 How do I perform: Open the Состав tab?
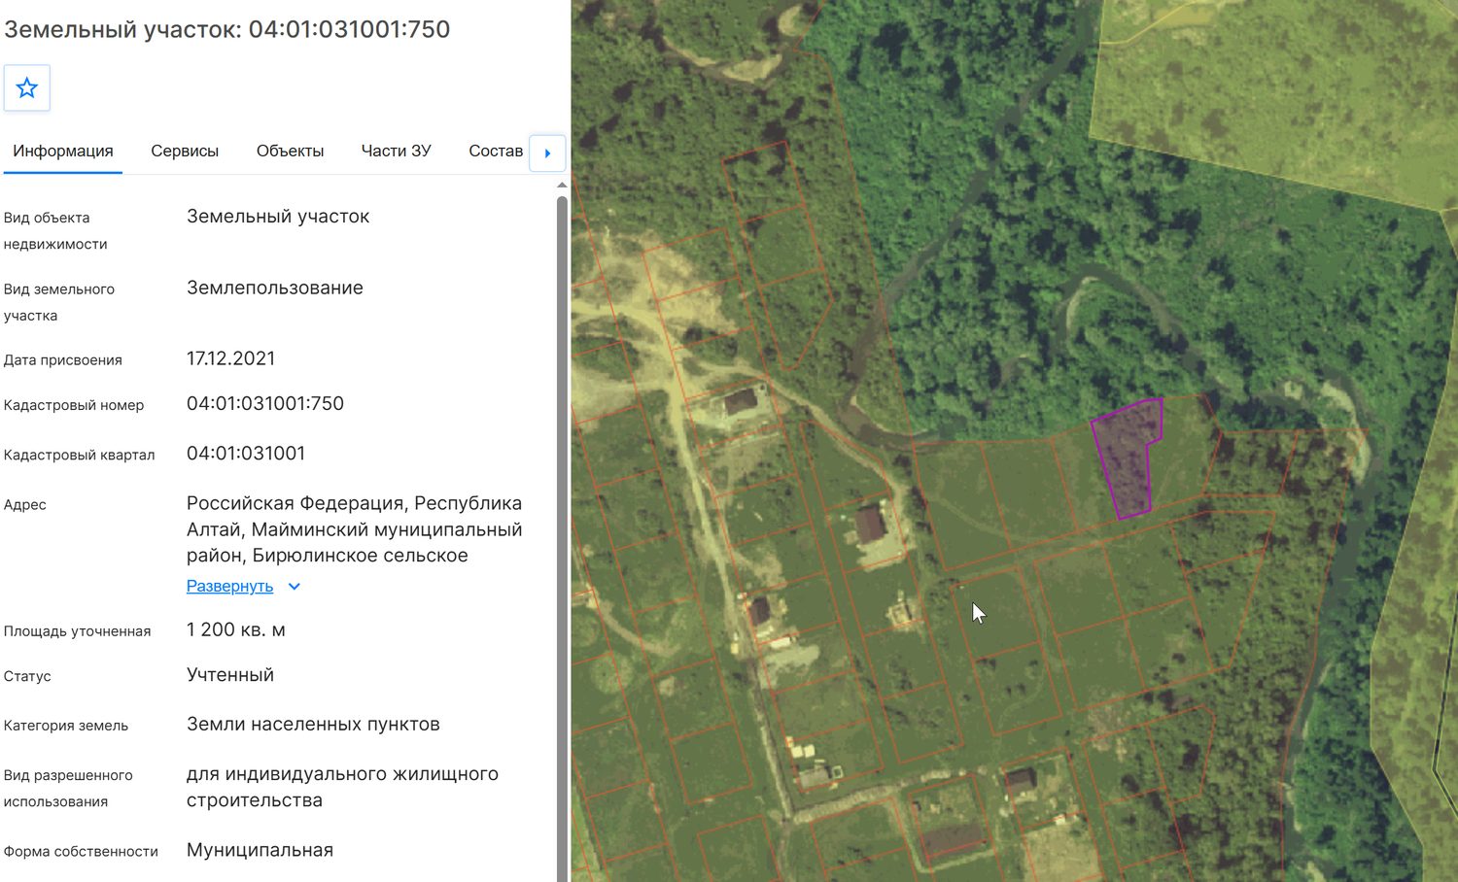[x=496, y=152]
